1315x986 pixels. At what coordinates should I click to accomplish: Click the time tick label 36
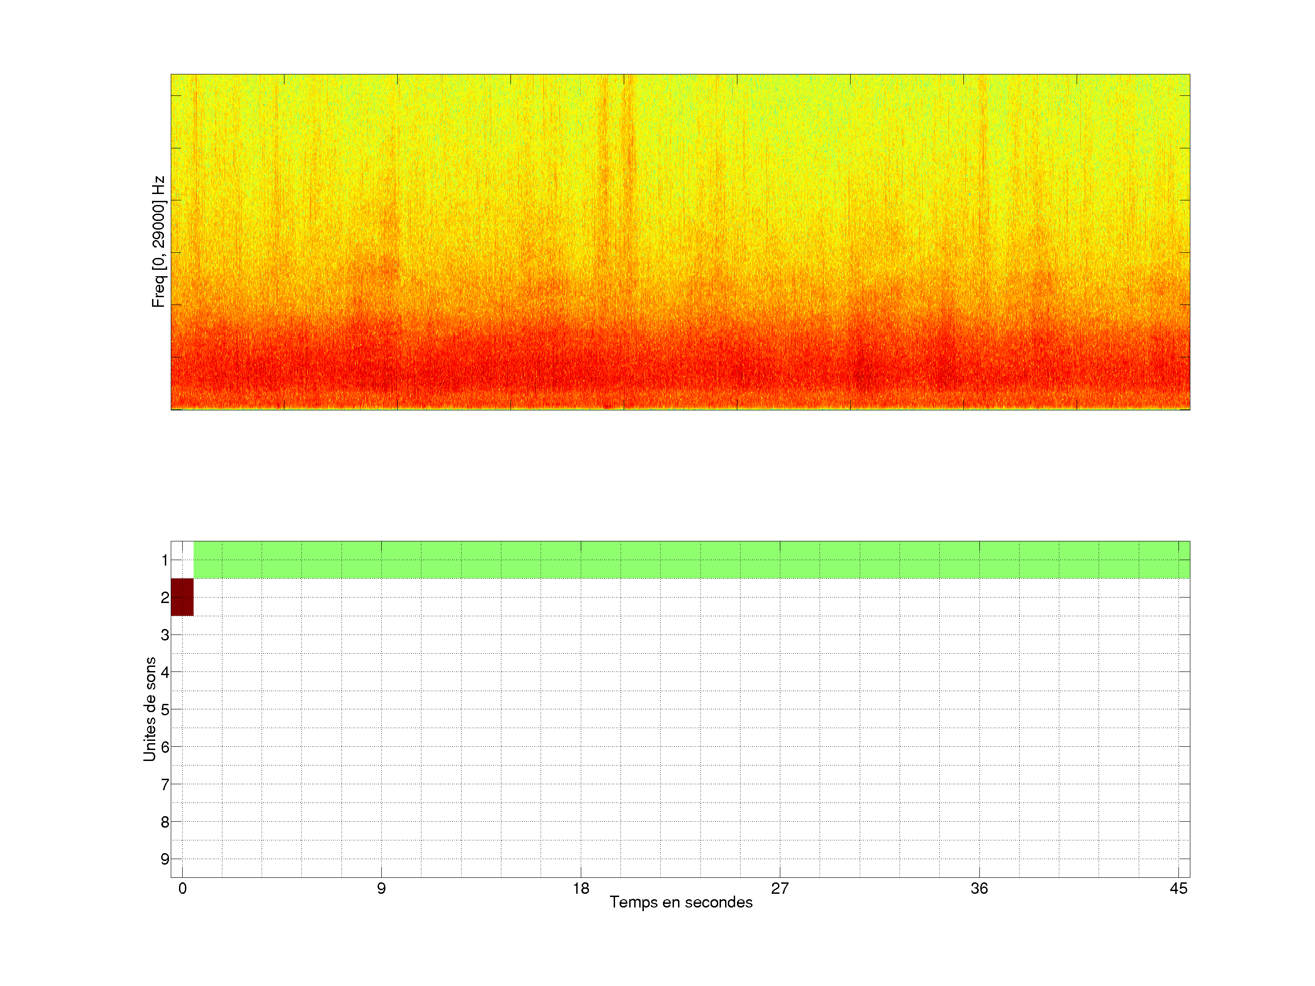tap(979, 888)
